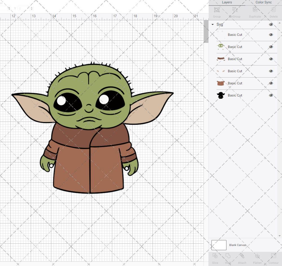Switch to the Color Sync tab
The image size is (282, 266).
point(263,3)
